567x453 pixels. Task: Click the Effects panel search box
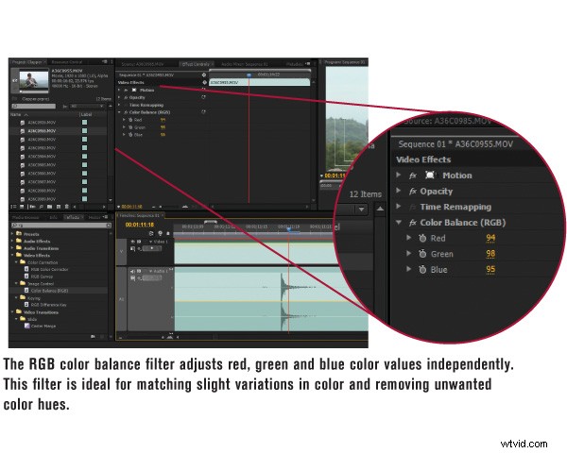61,226
